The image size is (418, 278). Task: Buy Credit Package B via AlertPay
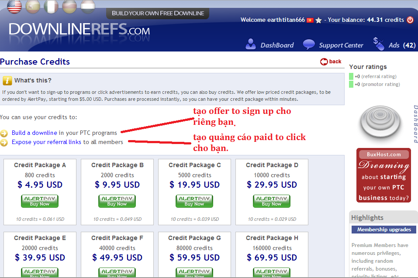coord(117,201)
